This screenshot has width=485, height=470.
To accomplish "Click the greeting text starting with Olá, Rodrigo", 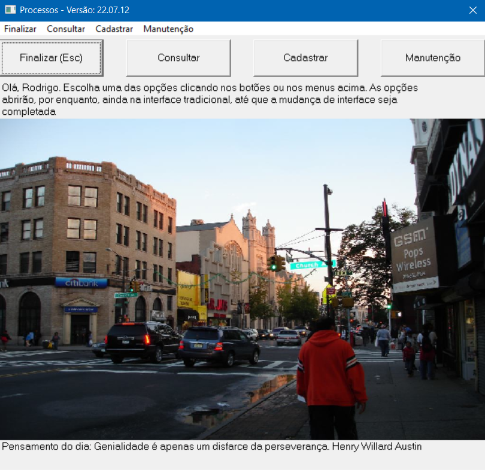I will 210,99.
